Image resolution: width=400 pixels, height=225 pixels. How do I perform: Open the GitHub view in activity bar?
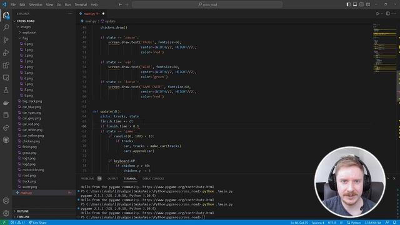pyautogui.click(x=6, y=140)
